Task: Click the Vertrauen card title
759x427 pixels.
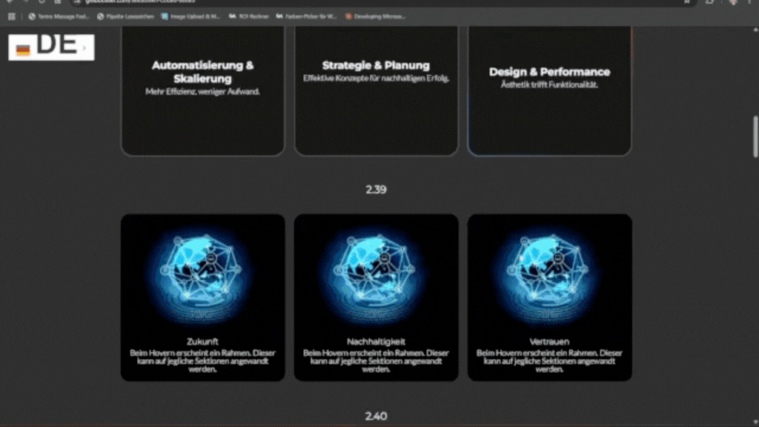Action: point(549,341)
